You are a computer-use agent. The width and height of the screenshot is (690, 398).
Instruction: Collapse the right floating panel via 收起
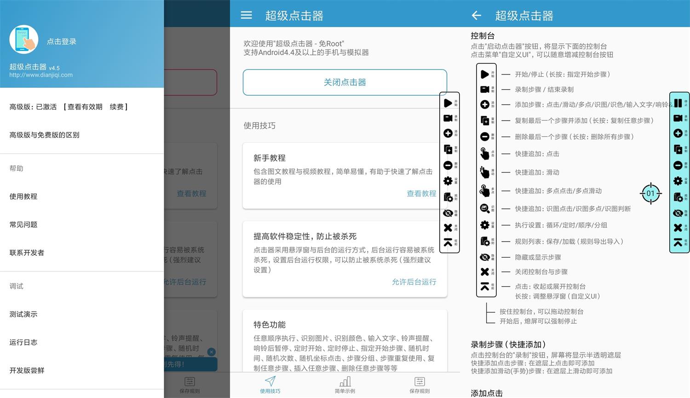[x=678, y=243]
